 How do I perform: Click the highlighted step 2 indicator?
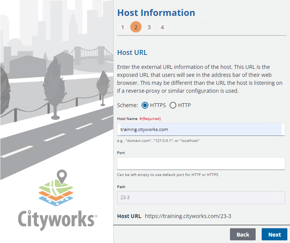coord(136,27)
